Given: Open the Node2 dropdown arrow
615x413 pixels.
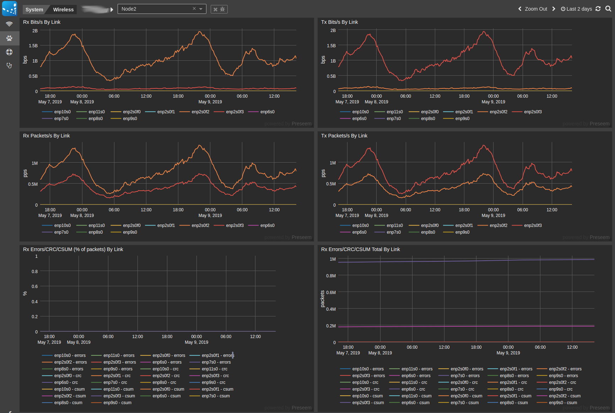Looking at the screenshot, I should pos(201,9).
